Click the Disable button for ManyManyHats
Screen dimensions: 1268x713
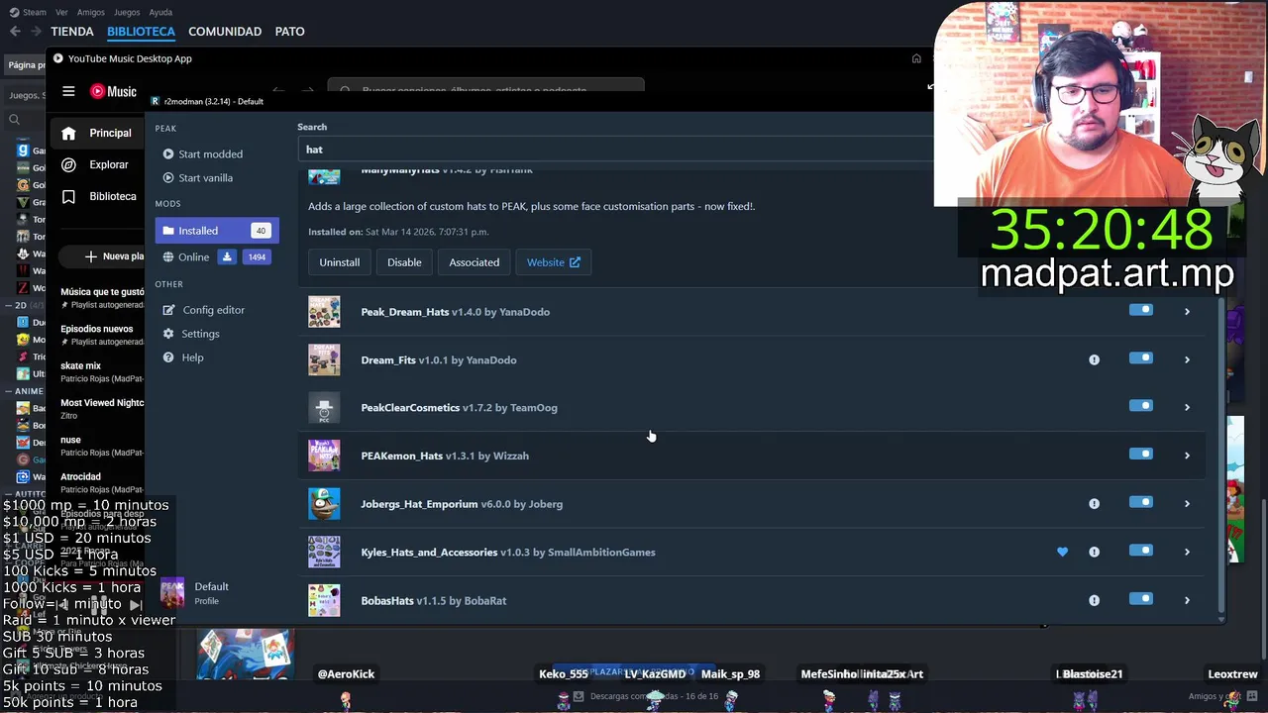click(404, 262)
